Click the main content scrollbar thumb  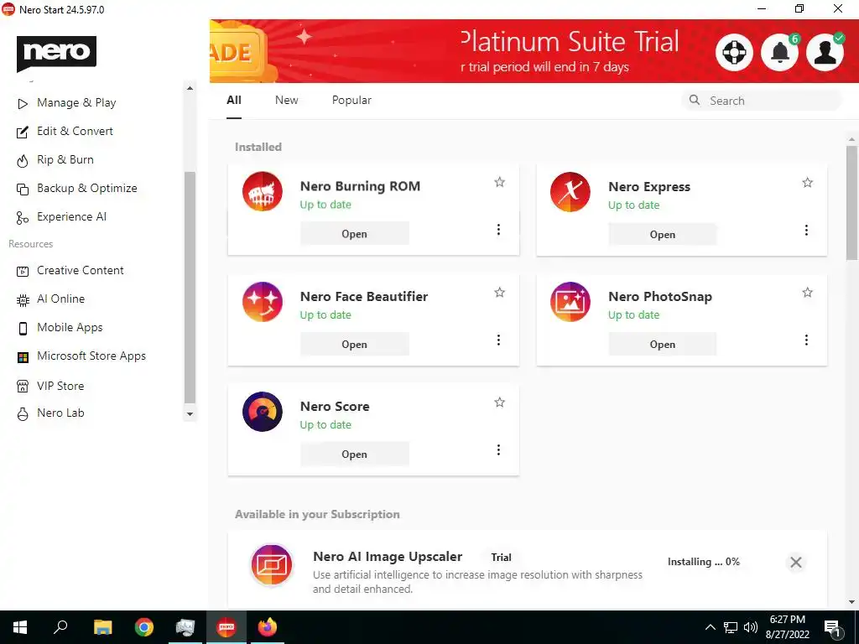coord(851,202)
